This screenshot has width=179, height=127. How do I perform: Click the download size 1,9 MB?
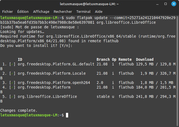[147, 74]
